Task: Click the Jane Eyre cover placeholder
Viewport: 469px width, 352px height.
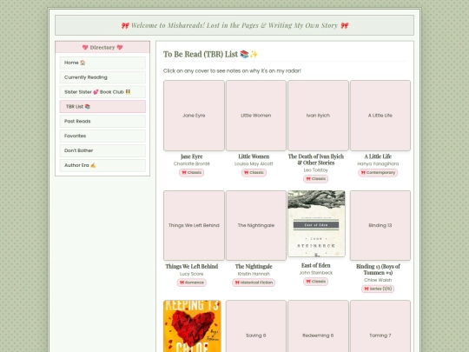Action: [194, 116]
